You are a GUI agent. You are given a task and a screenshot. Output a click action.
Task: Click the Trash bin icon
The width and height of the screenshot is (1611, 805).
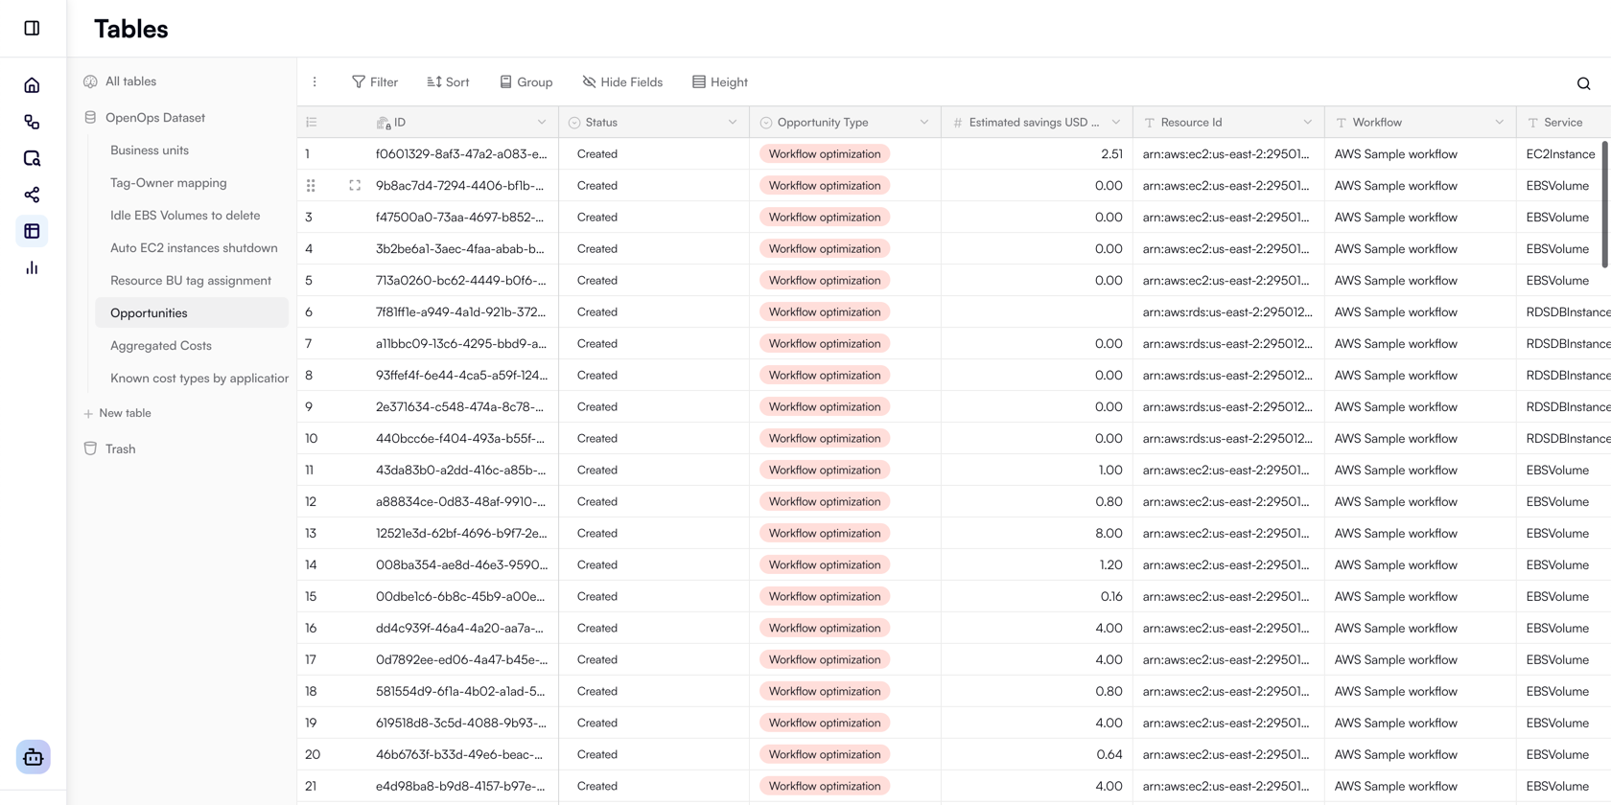tap(90, 448)
